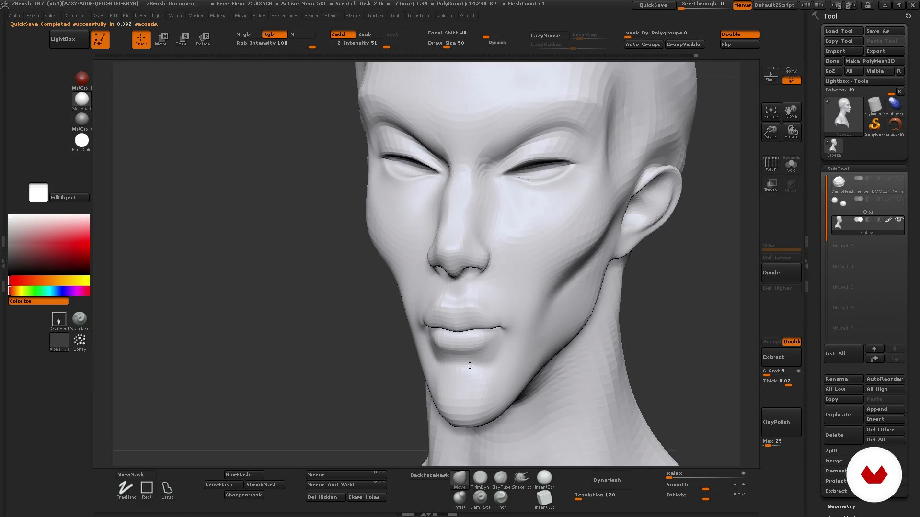This screenshot has height=517, width=920.
Task: Toggle the Colorize button
Action: click(38, 301)
